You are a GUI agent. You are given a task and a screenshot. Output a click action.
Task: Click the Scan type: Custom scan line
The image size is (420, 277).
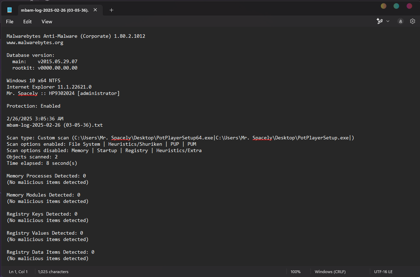(180, 138)
